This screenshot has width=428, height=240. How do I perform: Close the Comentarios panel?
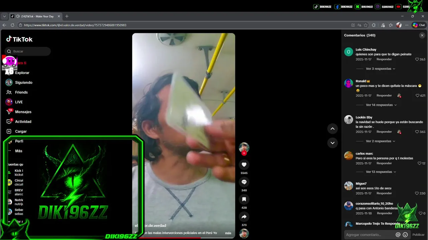(422, 35)
